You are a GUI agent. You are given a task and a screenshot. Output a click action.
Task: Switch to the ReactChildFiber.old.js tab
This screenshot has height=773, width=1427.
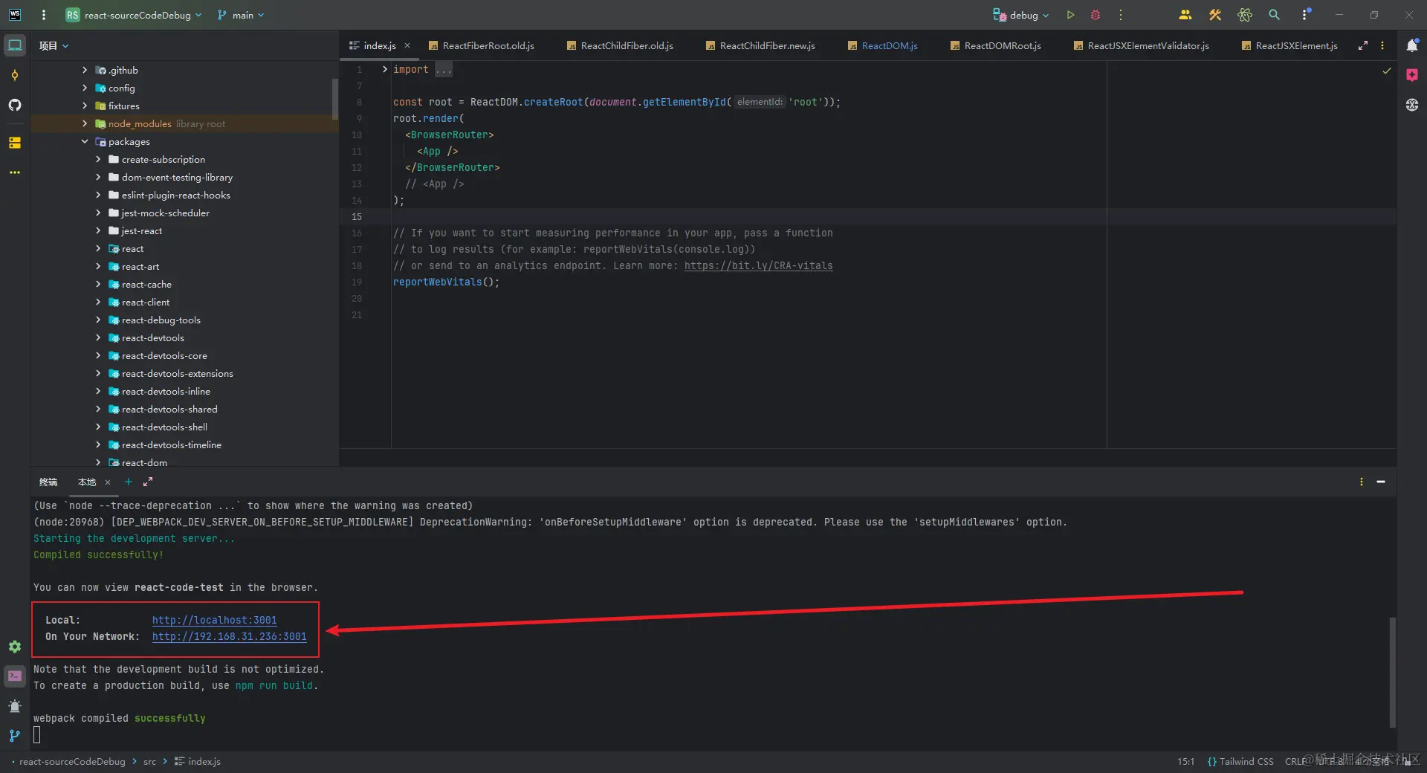click(620, 45)
